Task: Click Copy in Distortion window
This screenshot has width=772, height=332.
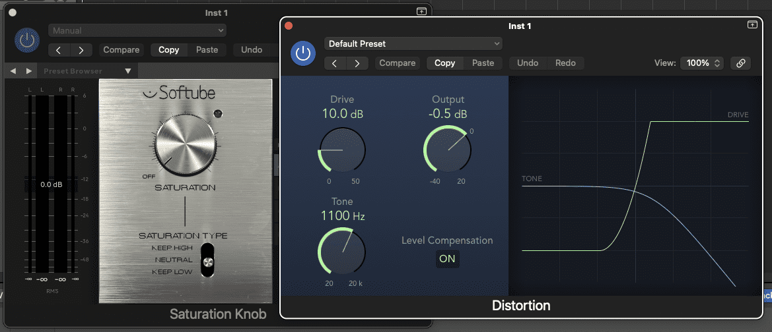Action: pyautogui.click(x=444, y=63)
